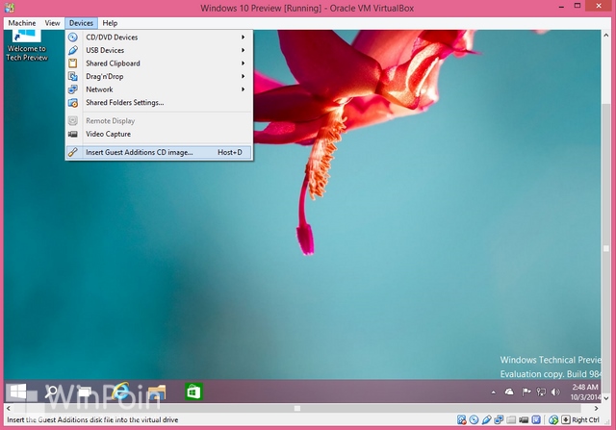Click the vertical scrollbar up arrow
The height and width of the screenshot is (430, 616).
[x=606, y=35]
